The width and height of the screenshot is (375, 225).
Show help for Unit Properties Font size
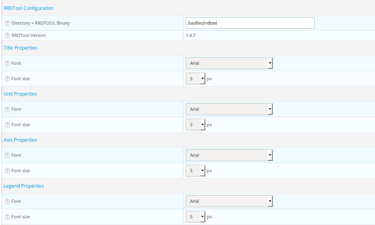click(8, 125)
